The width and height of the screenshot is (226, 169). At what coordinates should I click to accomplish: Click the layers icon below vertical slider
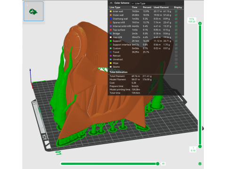(200, 164)
